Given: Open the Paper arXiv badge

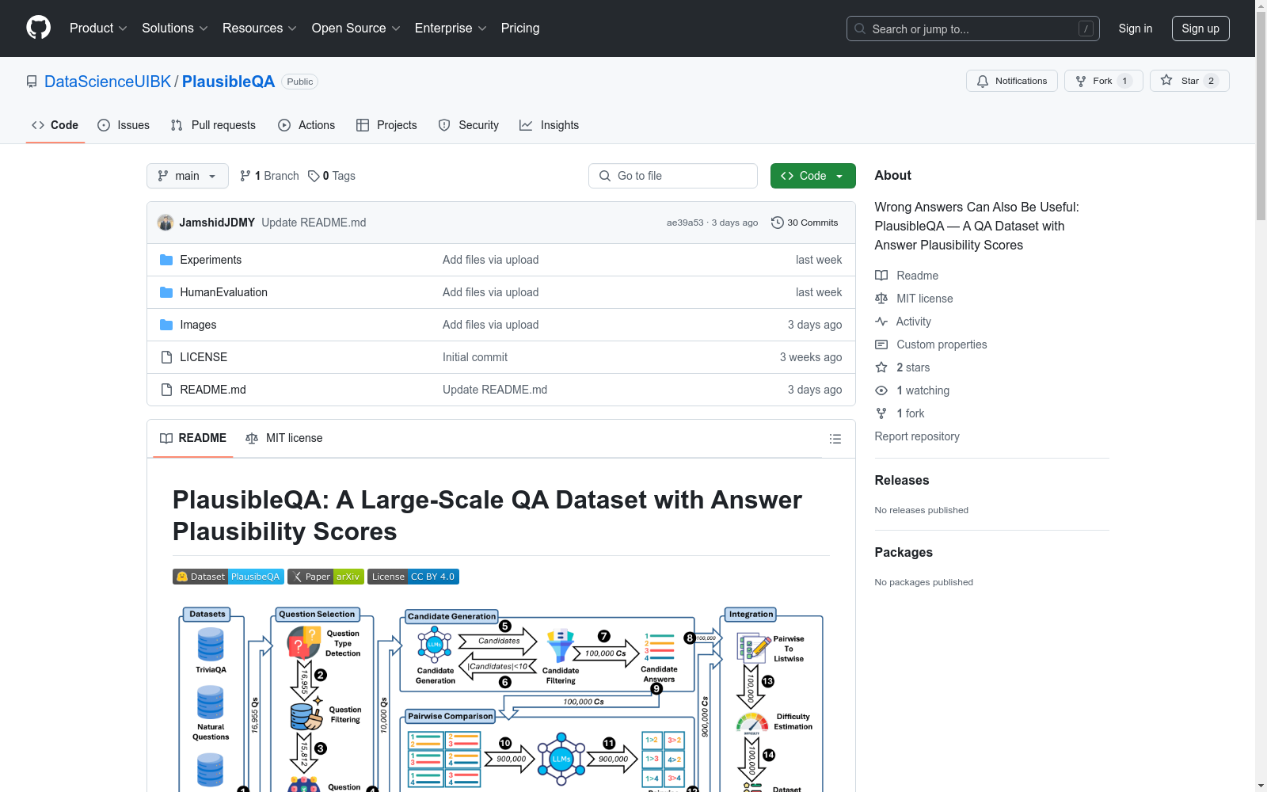Looking at the screenshot, I should click(325, 577).
